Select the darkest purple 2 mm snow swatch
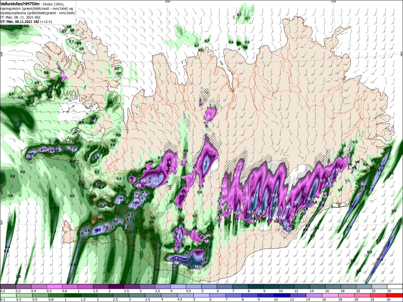The image size is (403, 302). coord(116,287)
